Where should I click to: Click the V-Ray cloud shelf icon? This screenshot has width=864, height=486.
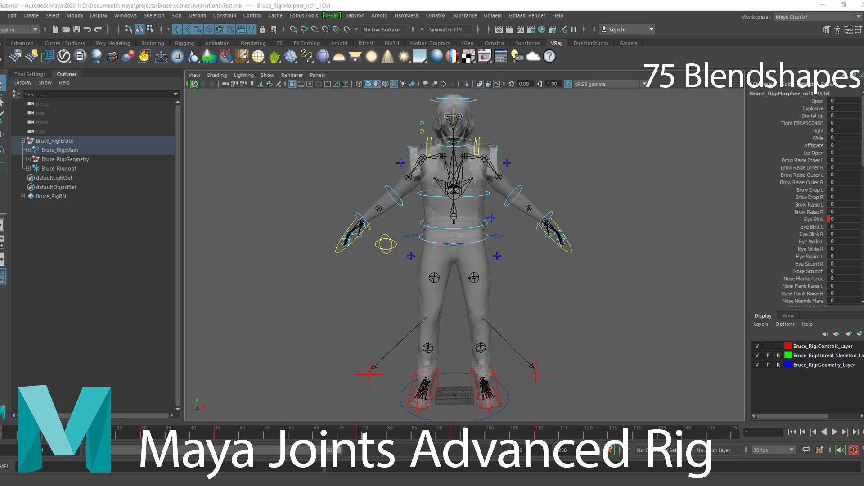point(533,56)
